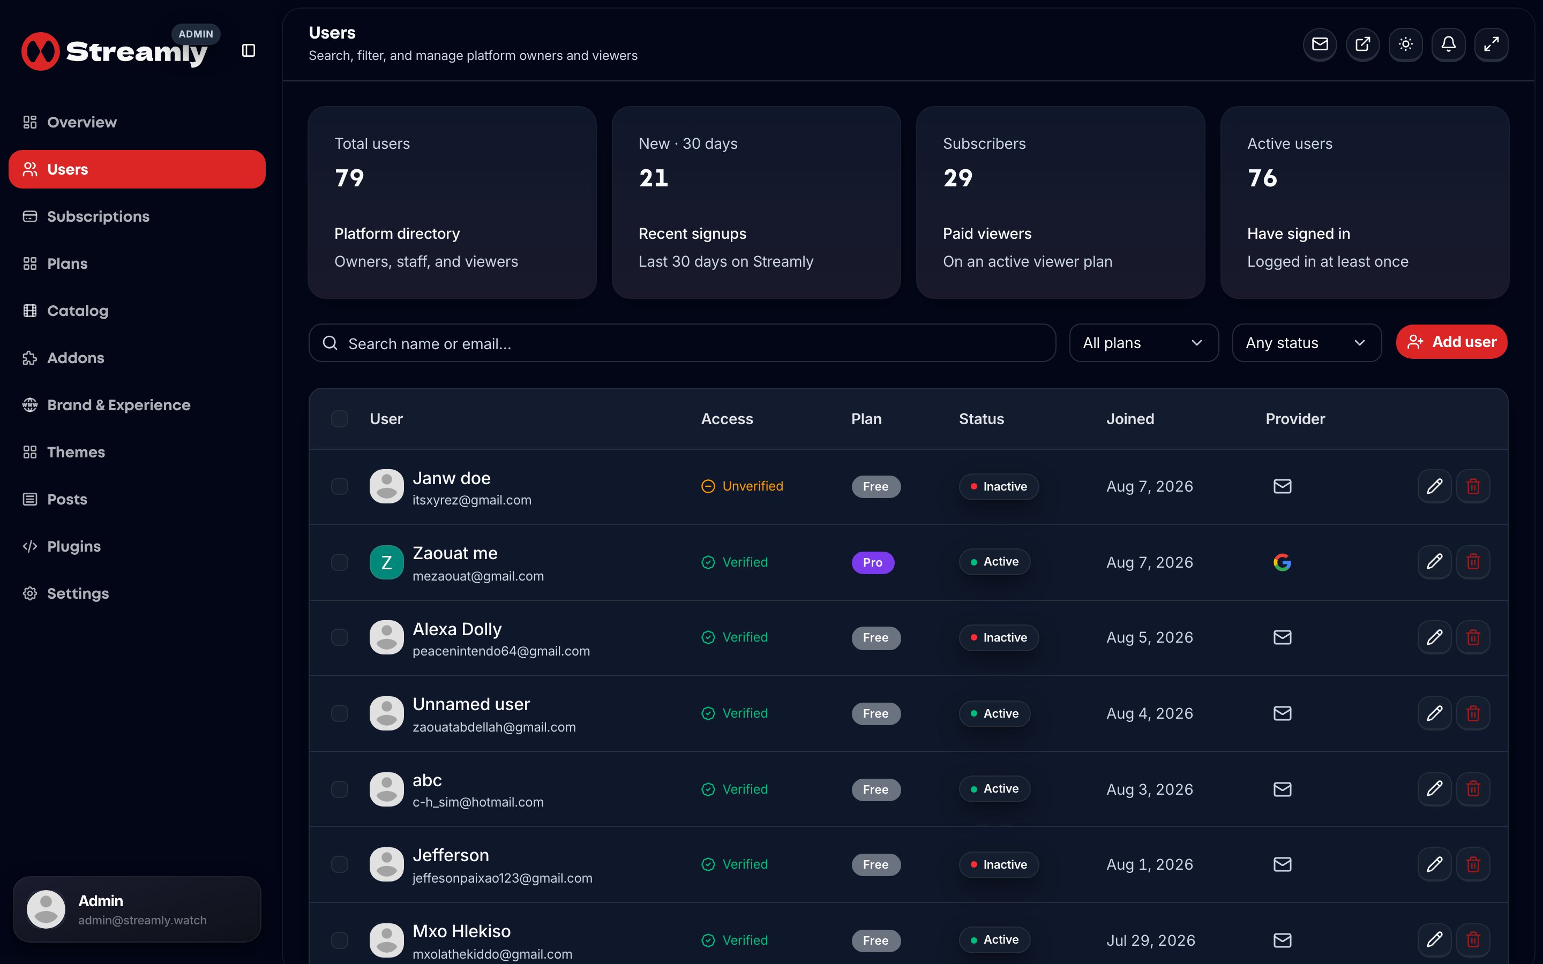This screenshot has height=964, width=1543.
Task: Edit Alexa Dolly with pencil icon
Action: coord(1435,637)
